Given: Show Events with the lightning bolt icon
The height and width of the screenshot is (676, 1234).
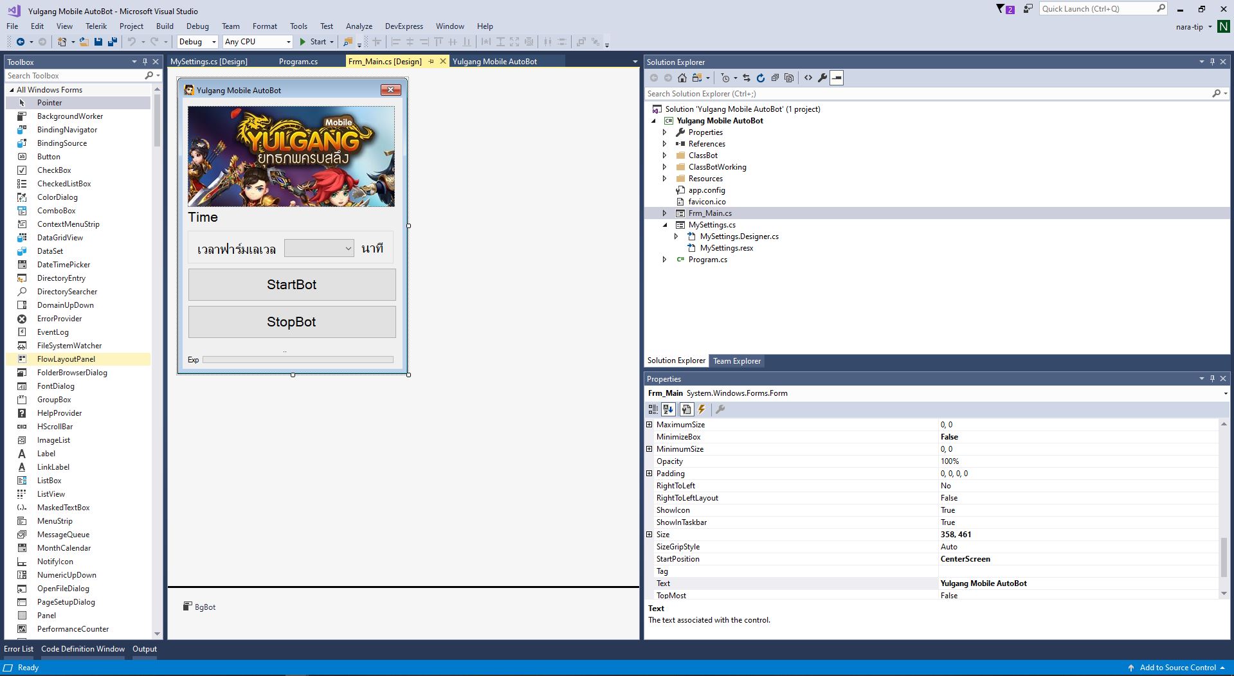Looking at the screenshot, I should pyautogui.click(x=702, y=409).
